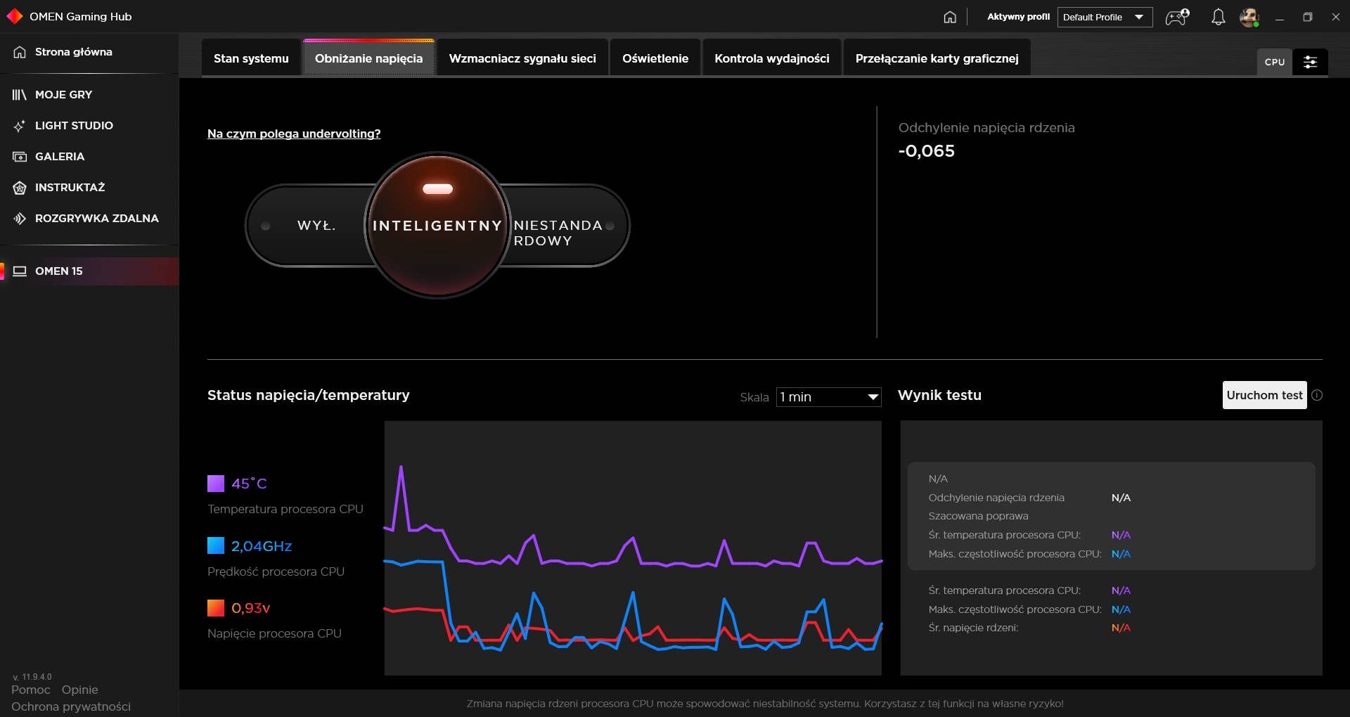Open the notifications bell

[x=1218, y=17]
